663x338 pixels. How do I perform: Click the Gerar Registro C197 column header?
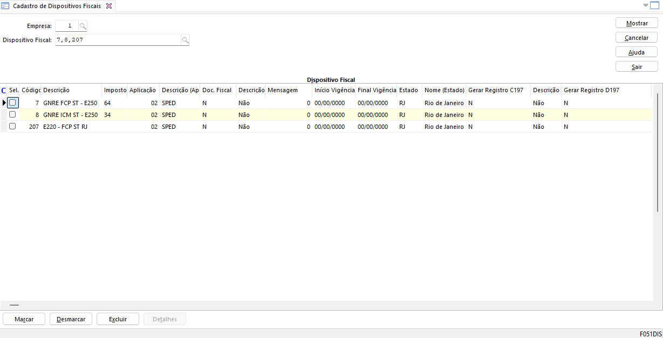(498, 90)
